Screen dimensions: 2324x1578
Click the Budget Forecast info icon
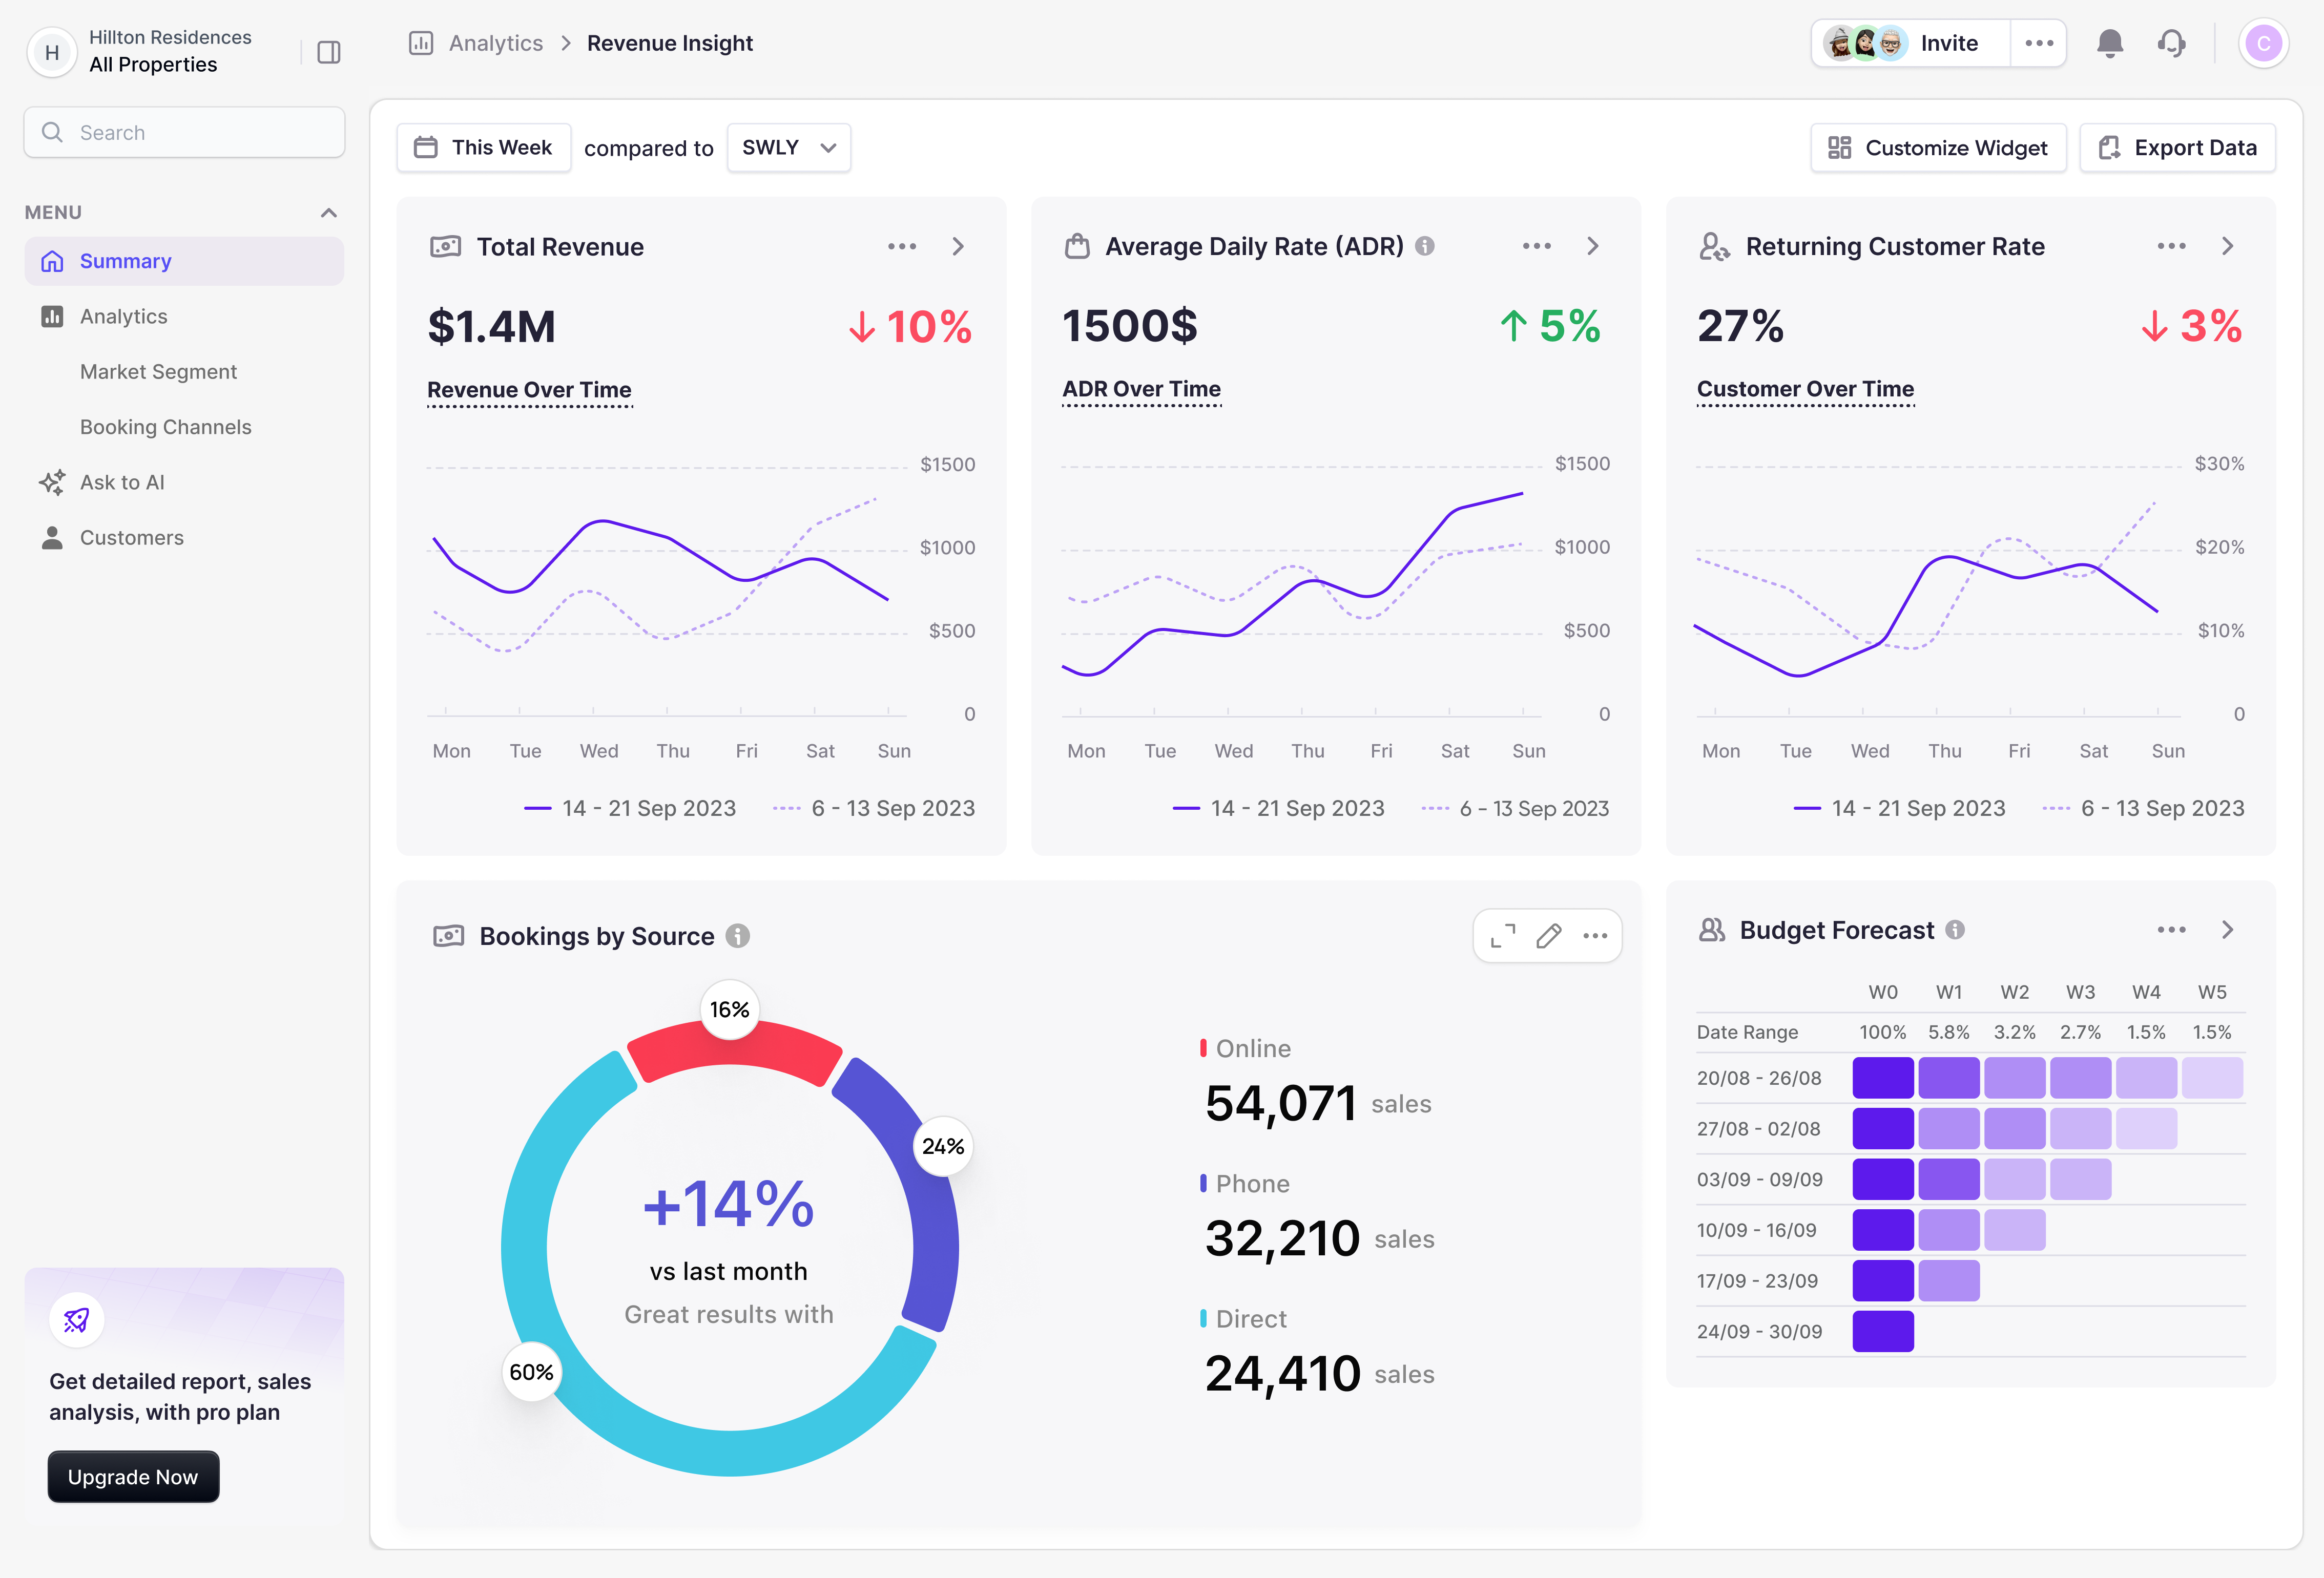1955,930
